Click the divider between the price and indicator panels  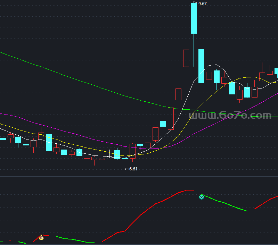[x=139, y=176]
